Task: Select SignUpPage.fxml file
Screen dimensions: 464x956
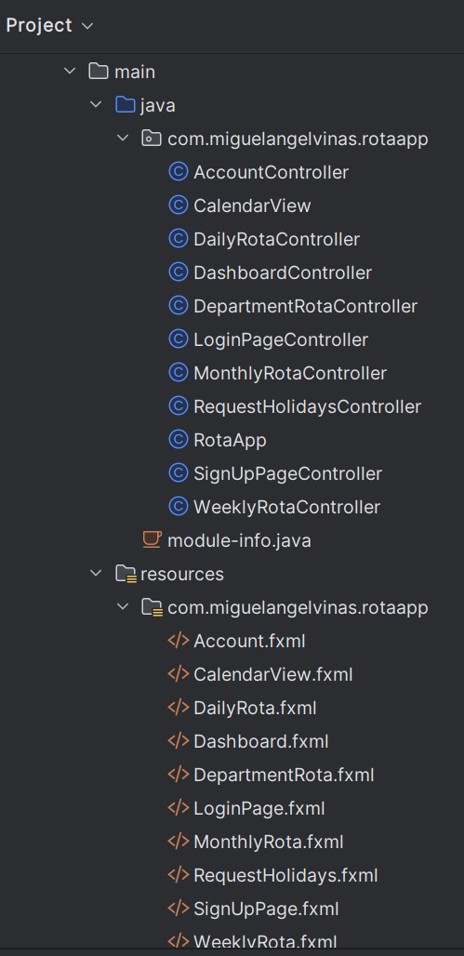Action: 266,910
